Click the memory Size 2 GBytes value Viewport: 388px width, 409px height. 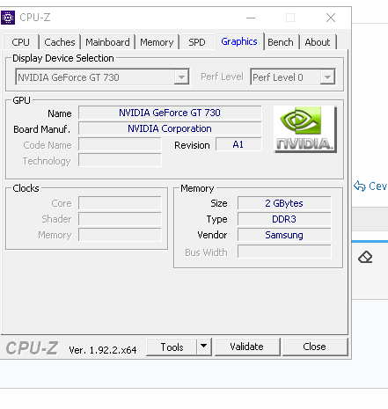[x=284, y=203]
